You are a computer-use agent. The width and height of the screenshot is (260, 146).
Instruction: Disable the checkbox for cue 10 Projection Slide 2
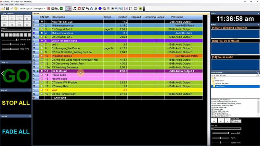click(42, 56)
